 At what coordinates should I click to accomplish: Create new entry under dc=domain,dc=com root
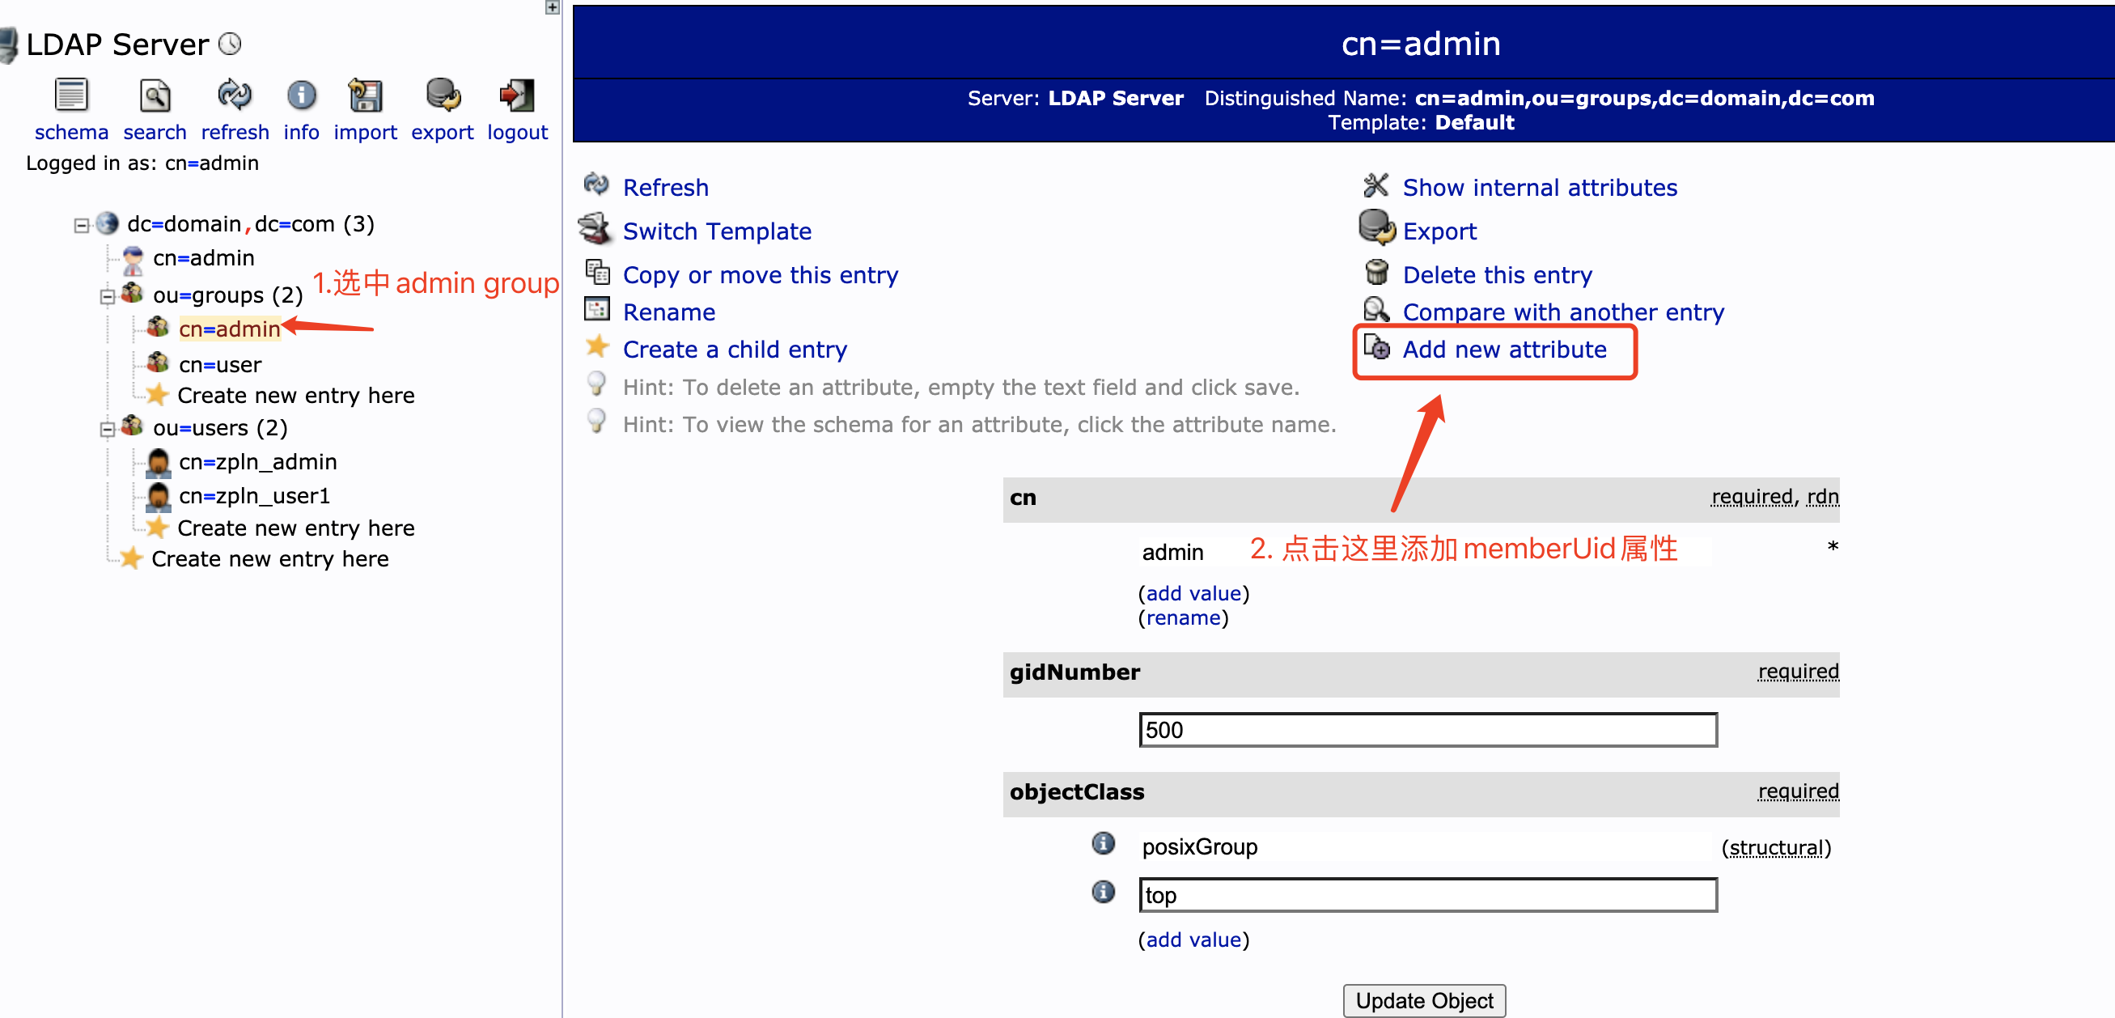point(270,559)
